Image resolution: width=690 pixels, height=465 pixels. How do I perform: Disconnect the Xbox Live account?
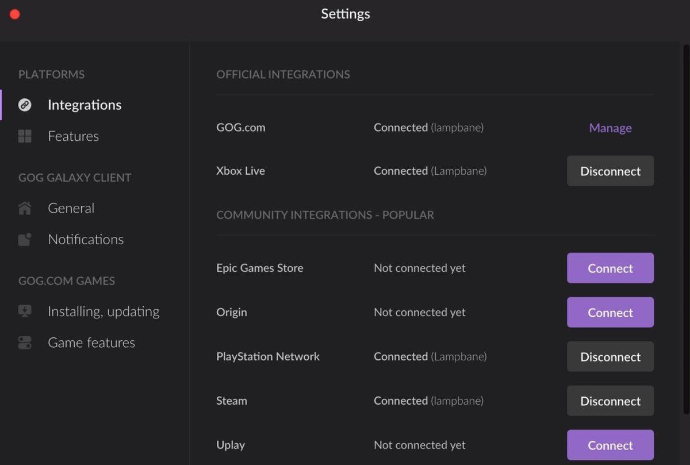[x=610, y=171]
